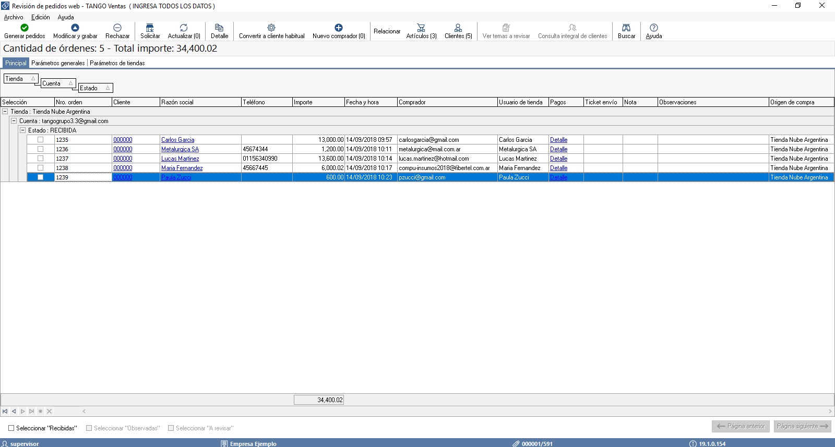The height and width of the screenshot is (447, 835).
Task: Click the asterisk navigator button
Action: (40, 412)
